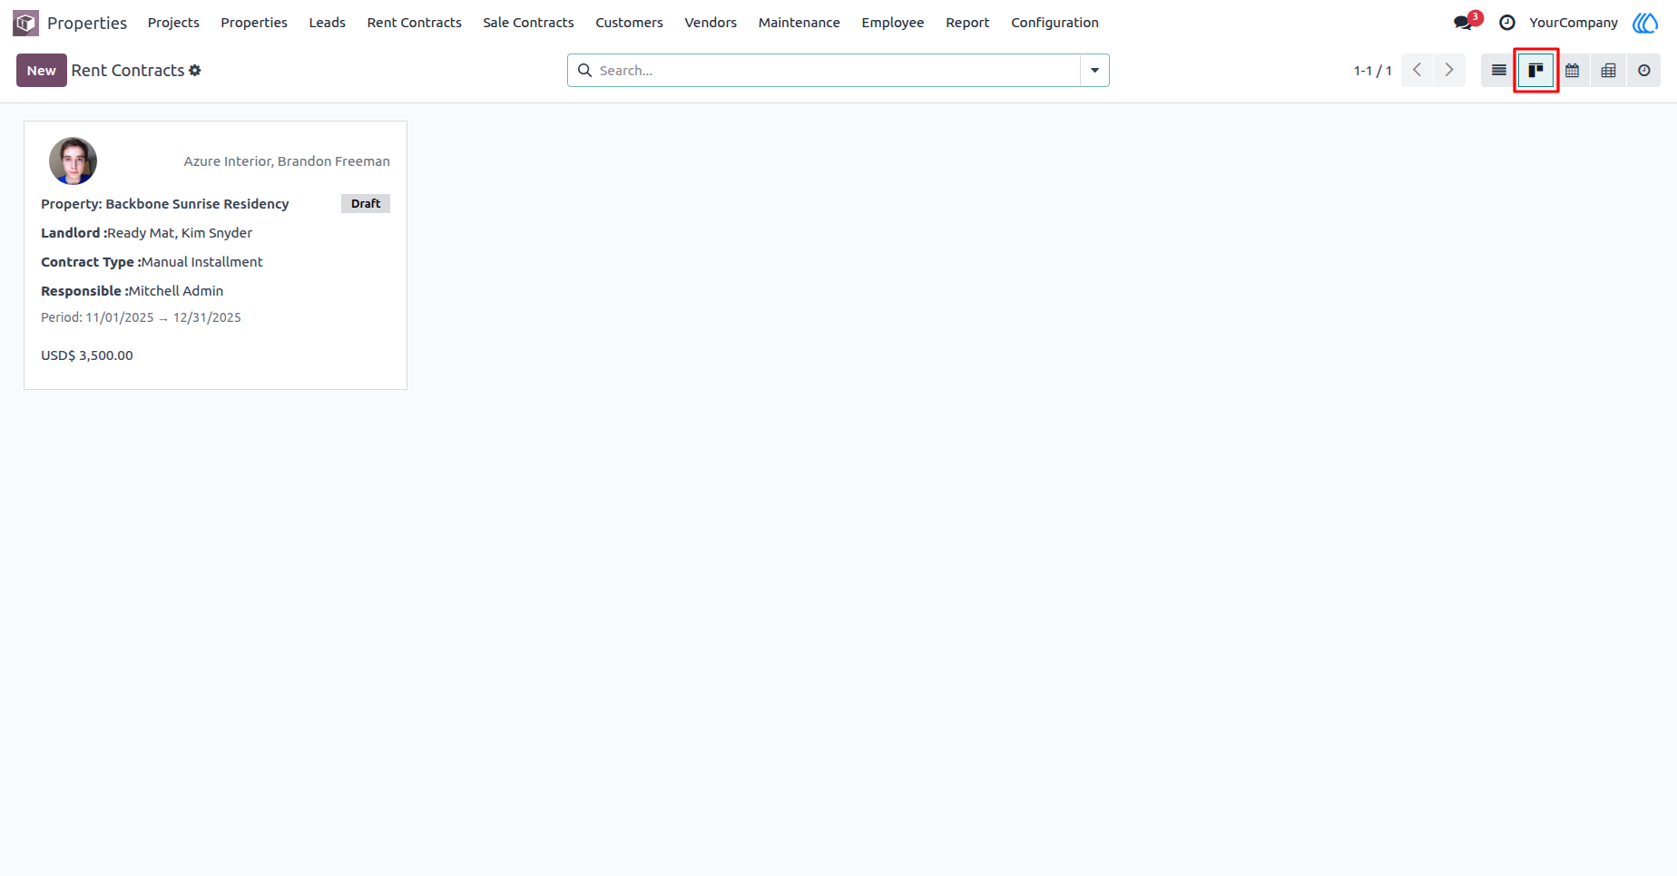The height and width of the screenshot is (876, 1677).
Task: Click the search magnifier icon
Action: click(x=585, y=70)
